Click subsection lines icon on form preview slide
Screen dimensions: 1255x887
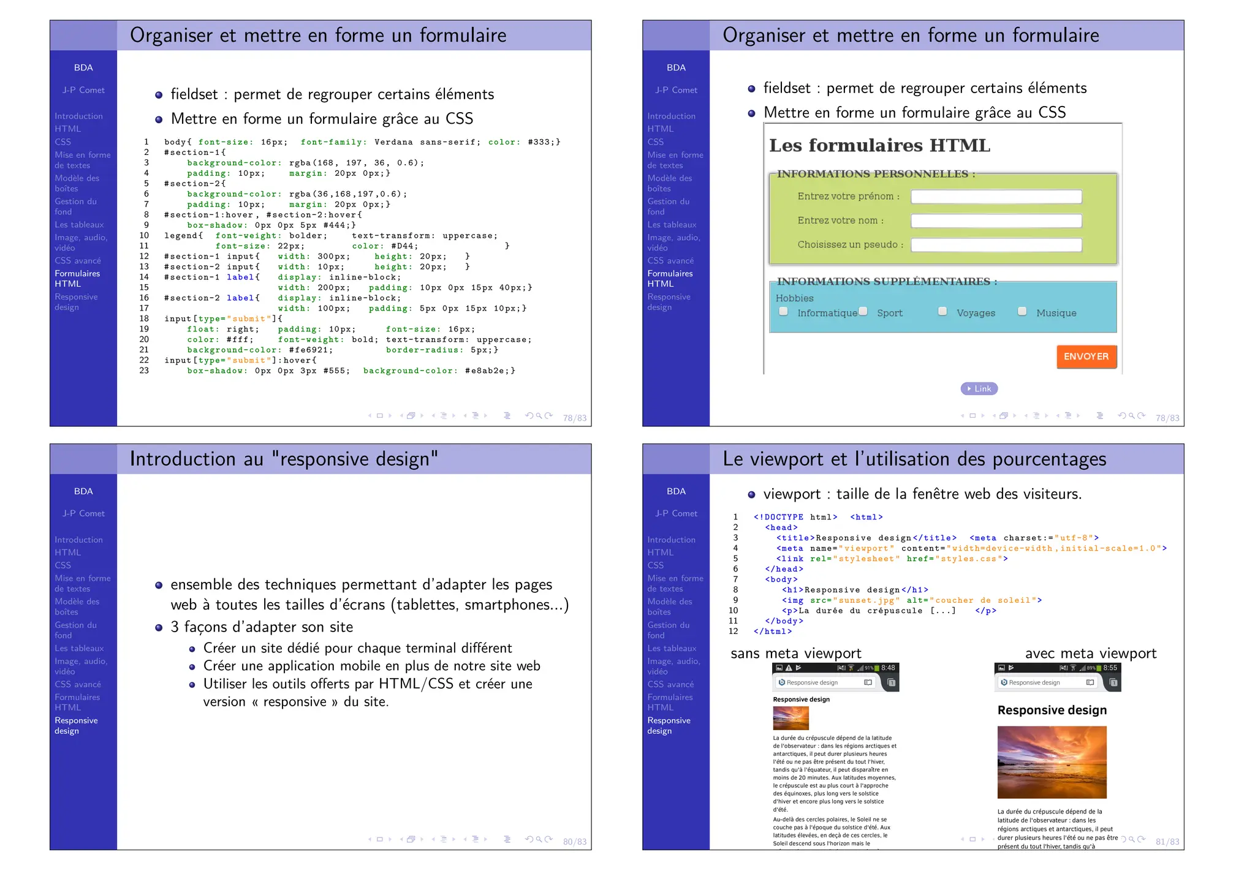pyautogui.click(x=1036, y=416)
